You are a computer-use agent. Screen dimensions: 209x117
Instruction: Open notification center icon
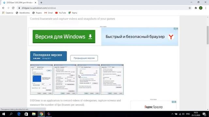point(204,114)
